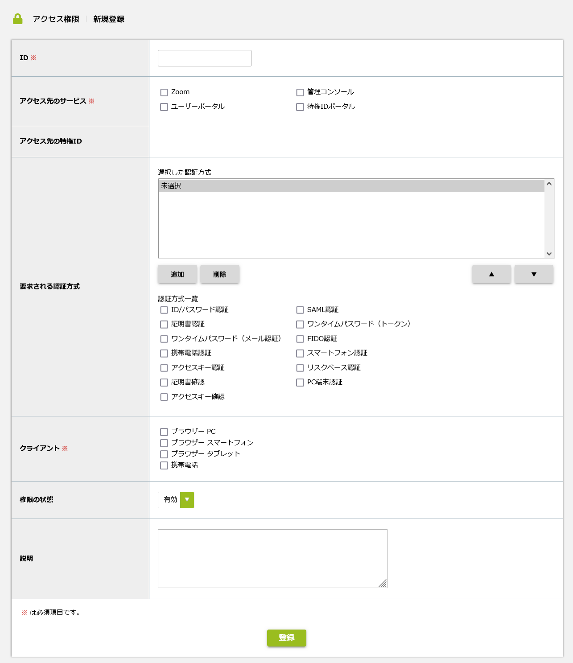The width and height of the screenshot is (573, 663).
Task: Select SAML認証 checkbox
Action: (x=300, y=310)
